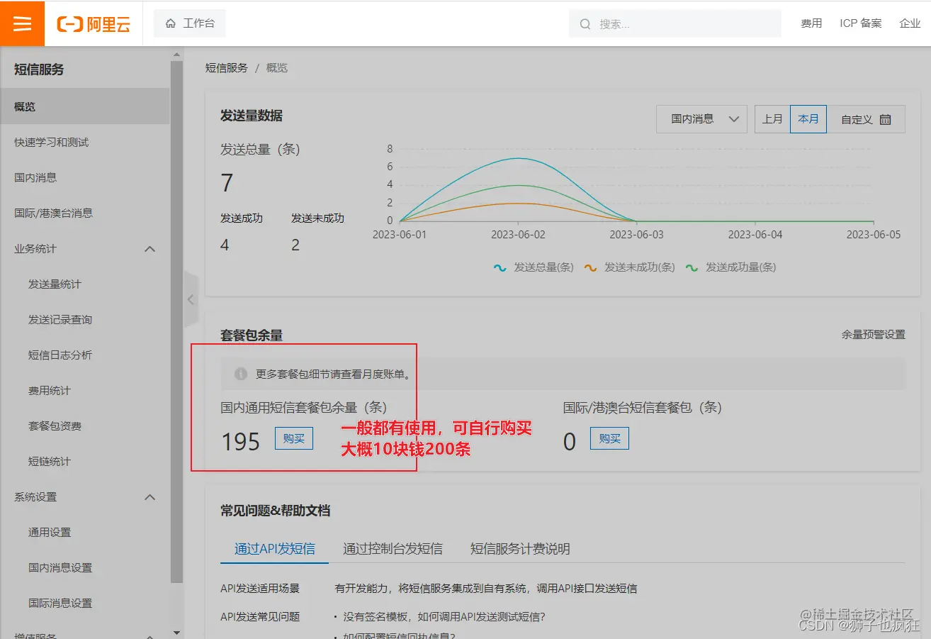The image size is (931, 639).
Task: Toggle the 发送总量(条) chart series
Action: pos(534,267)
